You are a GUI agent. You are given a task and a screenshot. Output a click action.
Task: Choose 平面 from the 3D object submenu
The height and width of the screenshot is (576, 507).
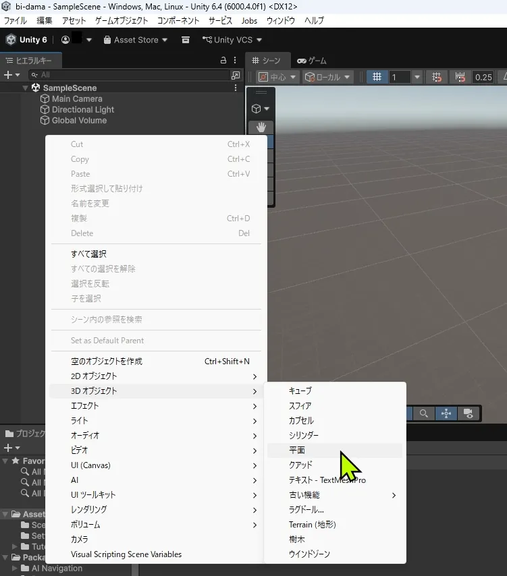(298, 450)
